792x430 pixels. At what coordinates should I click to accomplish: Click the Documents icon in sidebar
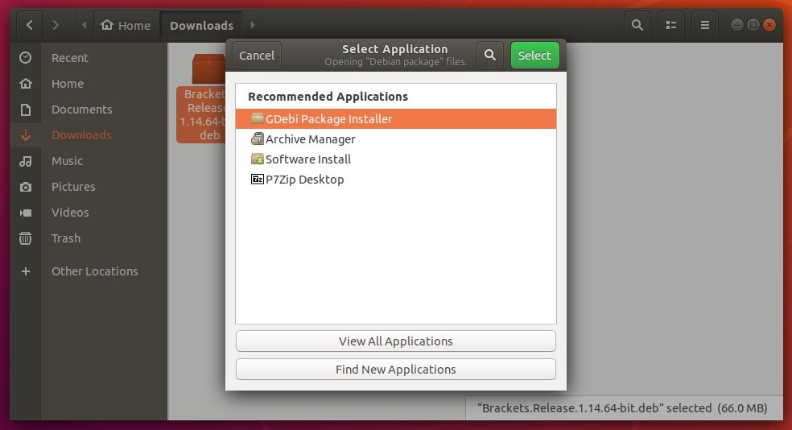click(25, 110)
